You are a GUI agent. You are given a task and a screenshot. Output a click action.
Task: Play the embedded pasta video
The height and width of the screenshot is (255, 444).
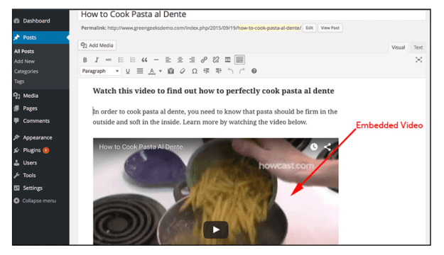216,229
